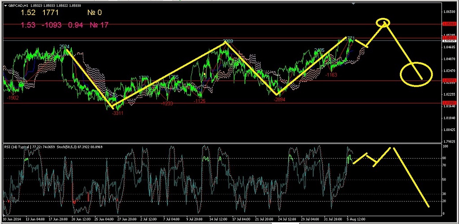The height and width of the screenshot is (224, 459).
Task: Click the -1902 red value label
Action: click(x=13, y=97)
